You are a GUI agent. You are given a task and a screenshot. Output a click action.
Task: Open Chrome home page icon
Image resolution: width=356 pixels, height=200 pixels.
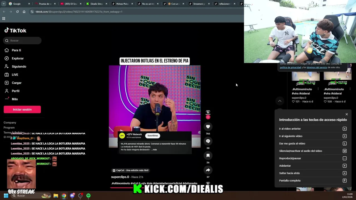click(x=24, y=12)
